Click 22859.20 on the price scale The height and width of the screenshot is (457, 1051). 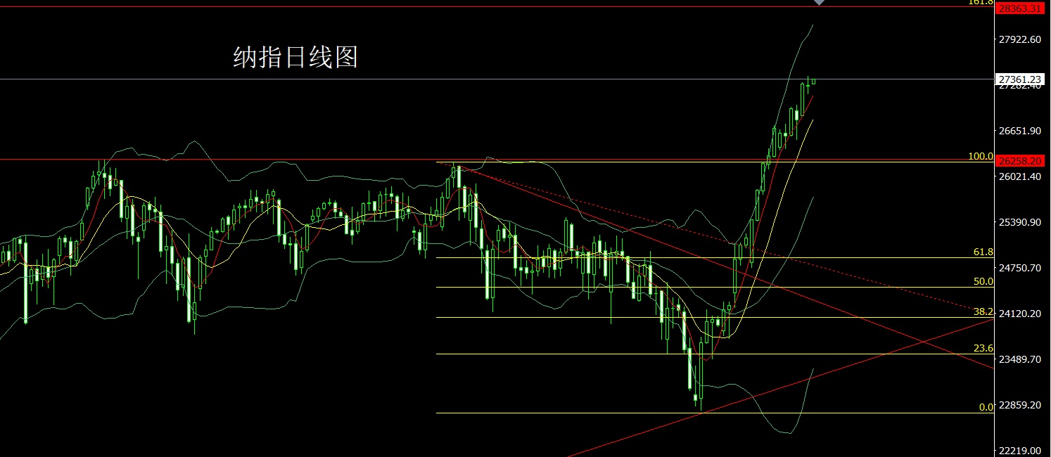[1020, 405]
